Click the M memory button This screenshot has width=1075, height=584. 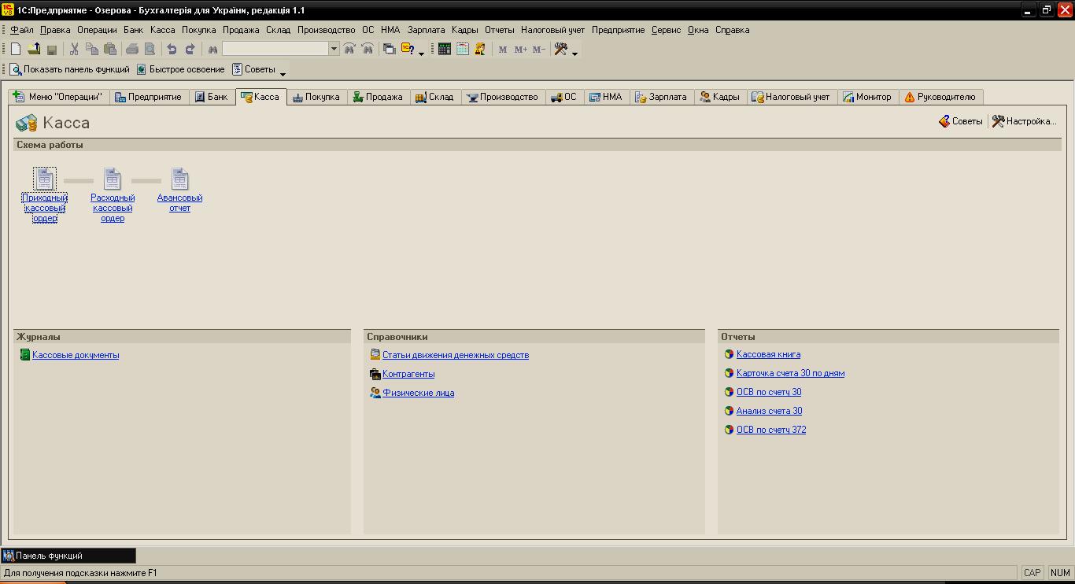click(x=503, y=49)
